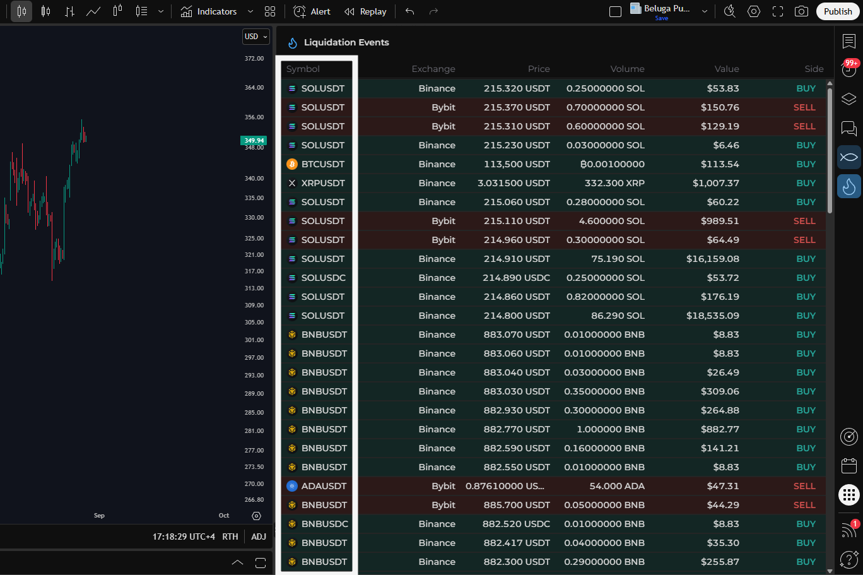Open the Help Center question icon
This screenshot has height=575, width=863.
(849, 559)
